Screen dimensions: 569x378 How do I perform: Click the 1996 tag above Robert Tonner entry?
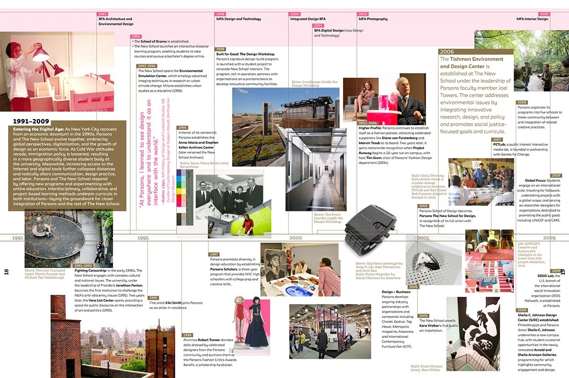[x=188, y=335]
